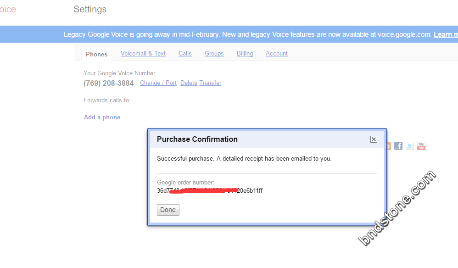Click the Your Google Voice Number label
This screenshot has width=458, height=268.
pos(119,73)
